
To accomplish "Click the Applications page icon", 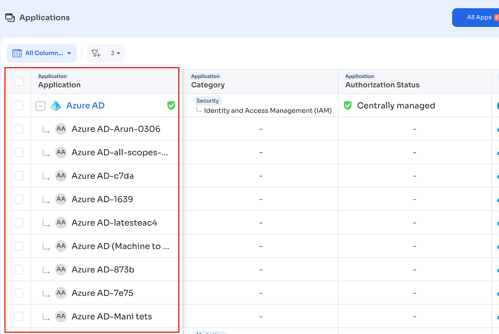I will coord(10,17).
